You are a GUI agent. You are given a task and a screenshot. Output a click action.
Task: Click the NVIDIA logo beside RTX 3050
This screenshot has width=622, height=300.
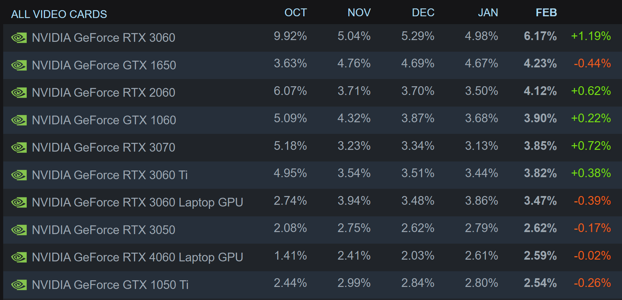tap(19, 230)
